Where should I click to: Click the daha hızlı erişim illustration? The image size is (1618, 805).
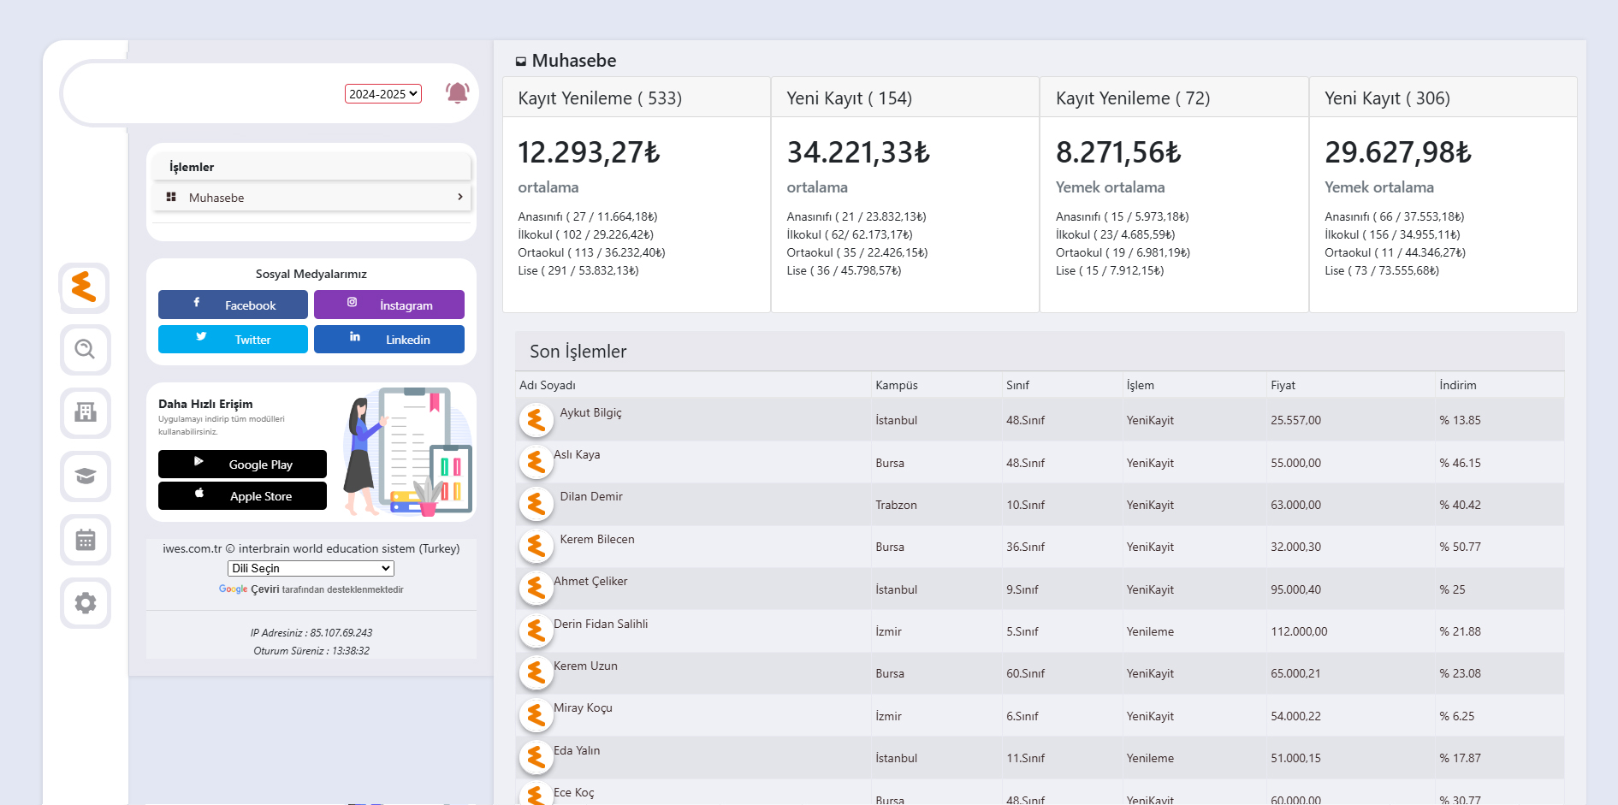tap(407, 451)
